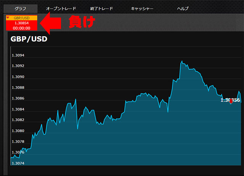244x176 pixels.
Task: Click the red down-triangle in GBP/USD tile
Action: click(x=8, y=18)
